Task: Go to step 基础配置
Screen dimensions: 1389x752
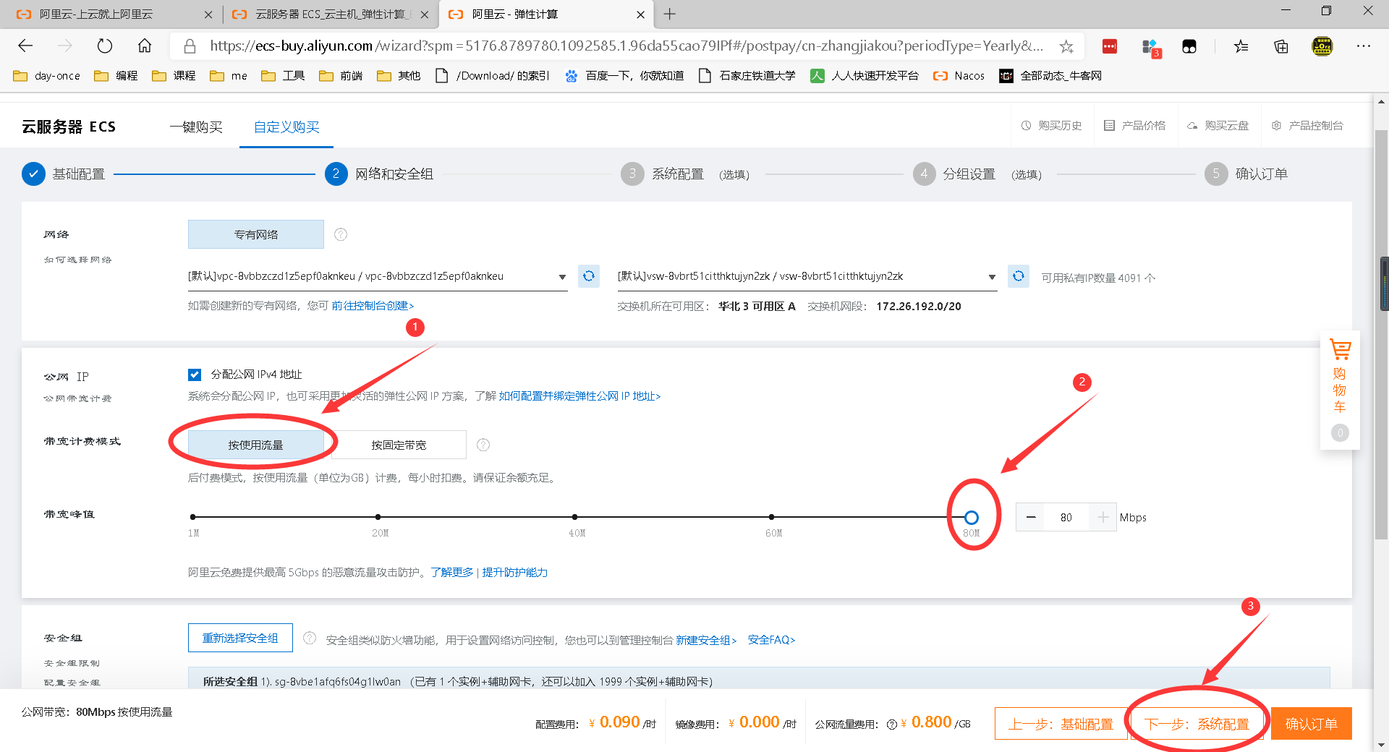Action: pos(64,174)
